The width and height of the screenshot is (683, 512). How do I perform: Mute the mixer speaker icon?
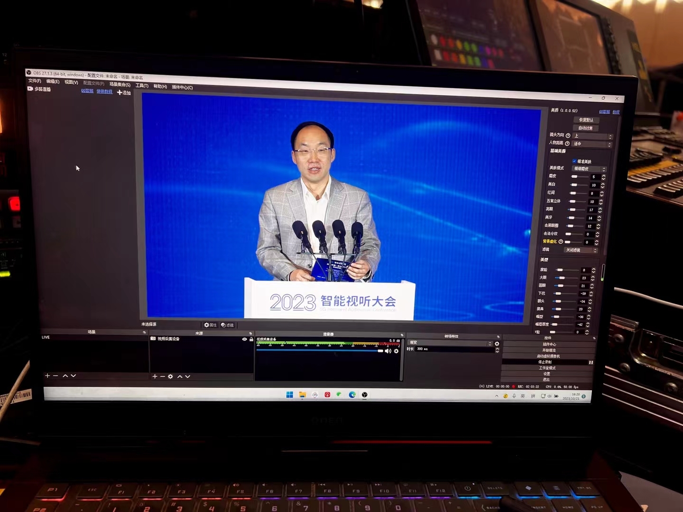tap(388, 351)
